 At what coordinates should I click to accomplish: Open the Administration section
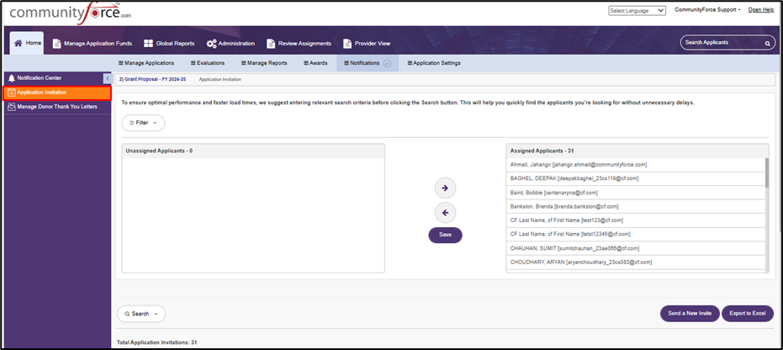[x=230, y=44]
